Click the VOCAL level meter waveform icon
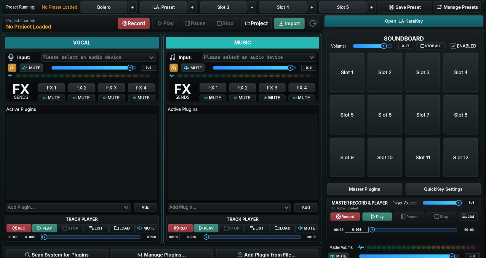Screen dimensions: 486x258 click(x=10, y=76)
